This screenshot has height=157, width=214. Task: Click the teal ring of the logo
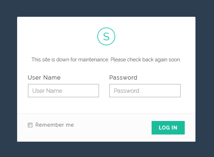[x=98, y=36]
